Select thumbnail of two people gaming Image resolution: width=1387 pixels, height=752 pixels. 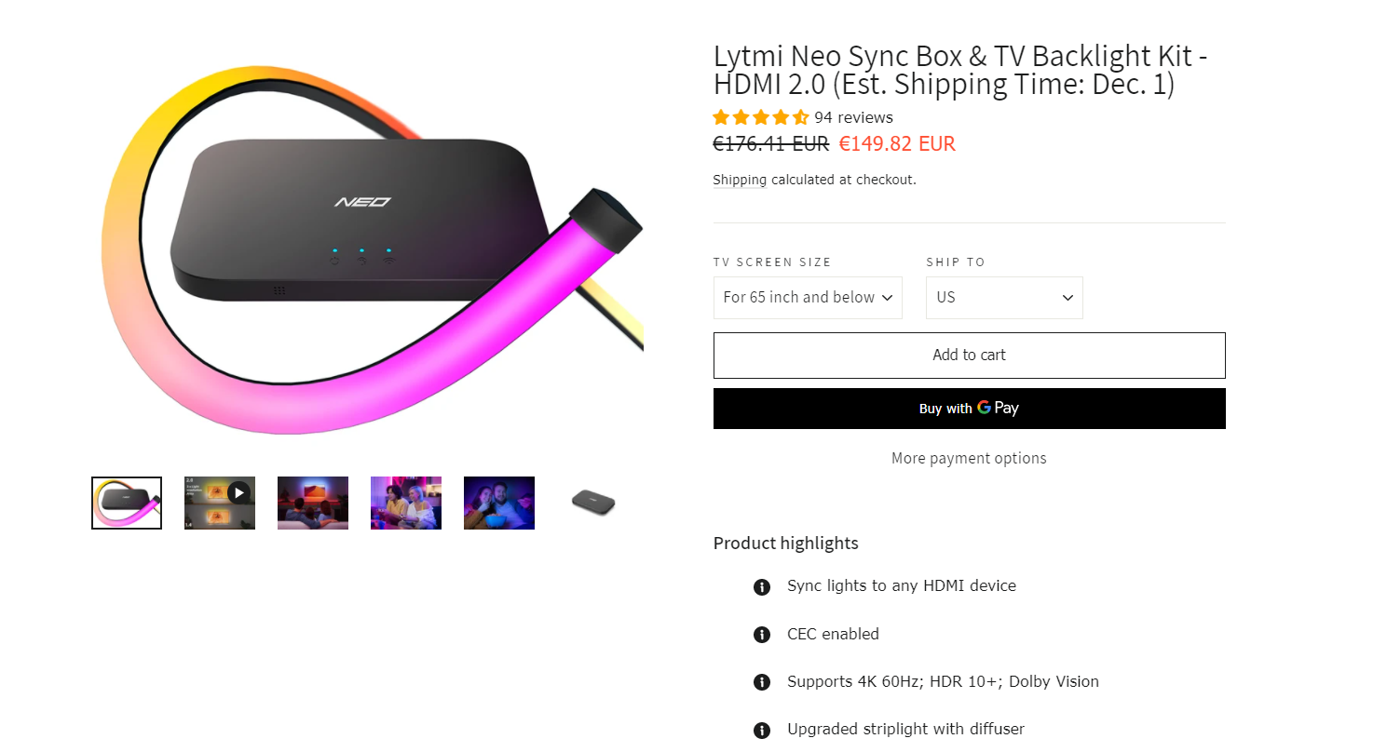406,503
